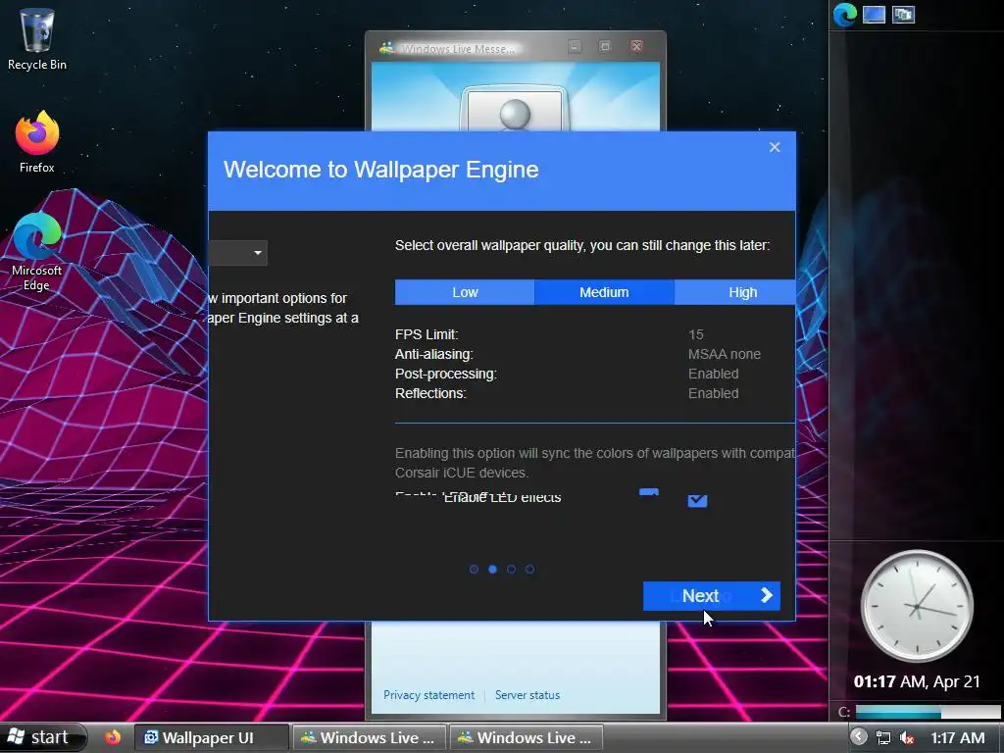Open Edge icon in the sidebar top

point(844,14)
